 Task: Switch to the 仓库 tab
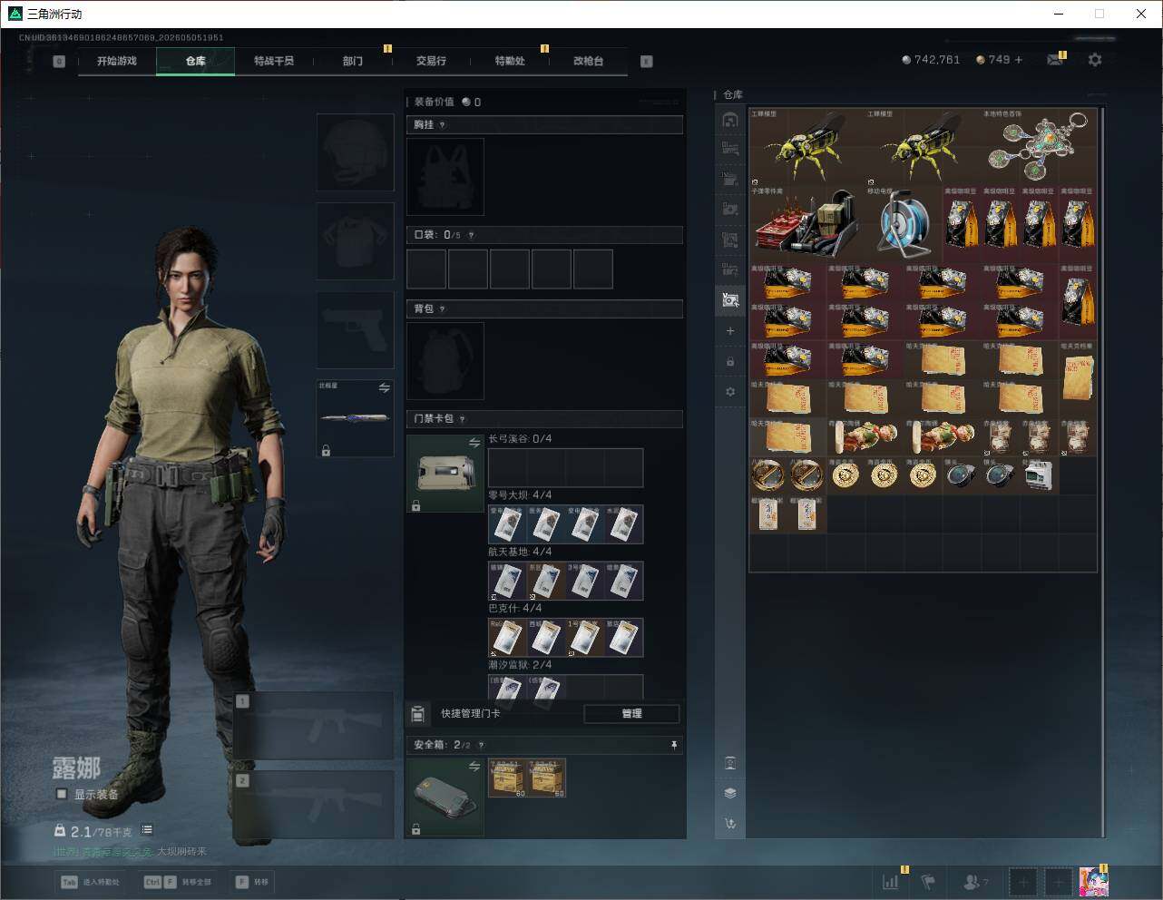(x=196, y=61)
